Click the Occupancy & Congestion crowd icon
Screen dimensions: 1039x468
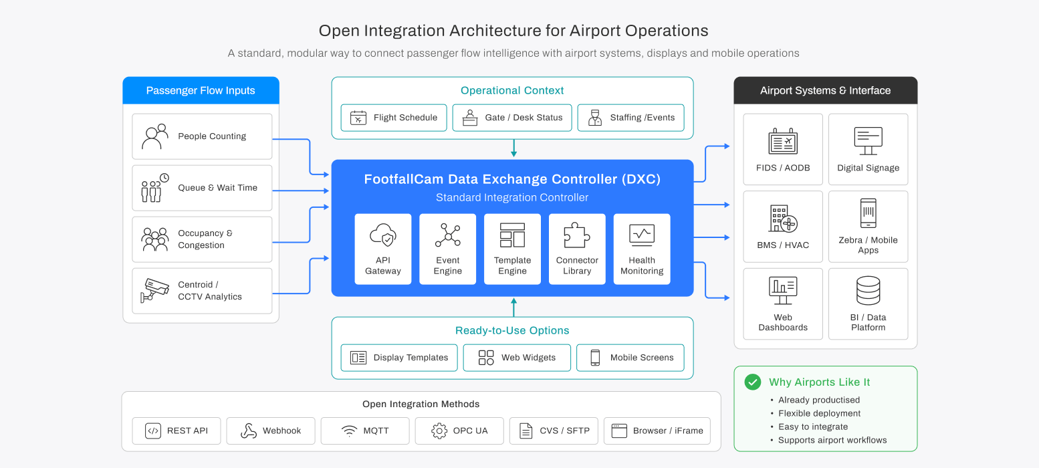pos(155,239)
